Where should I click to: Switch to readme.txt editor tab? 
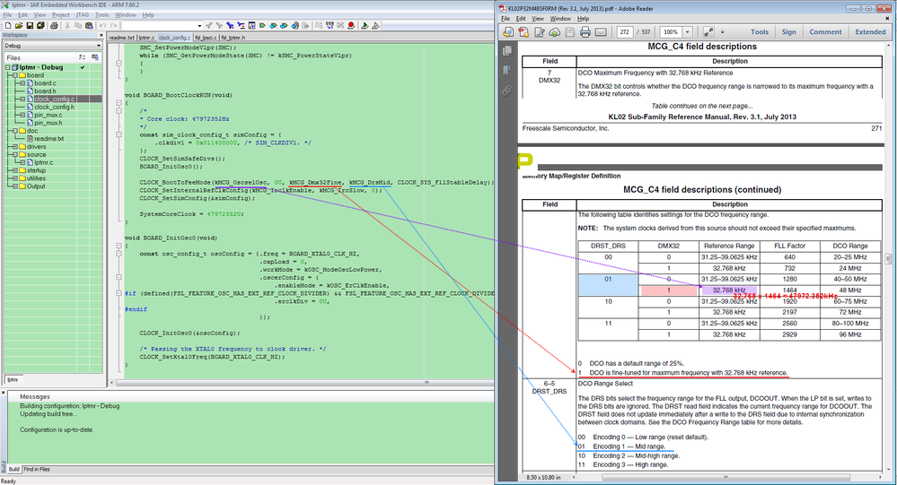(x=121, y=38)
